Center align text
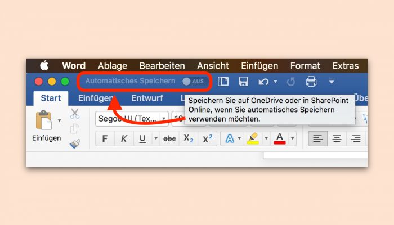Viewport: 394px width, 225px height. coord(337,138)
